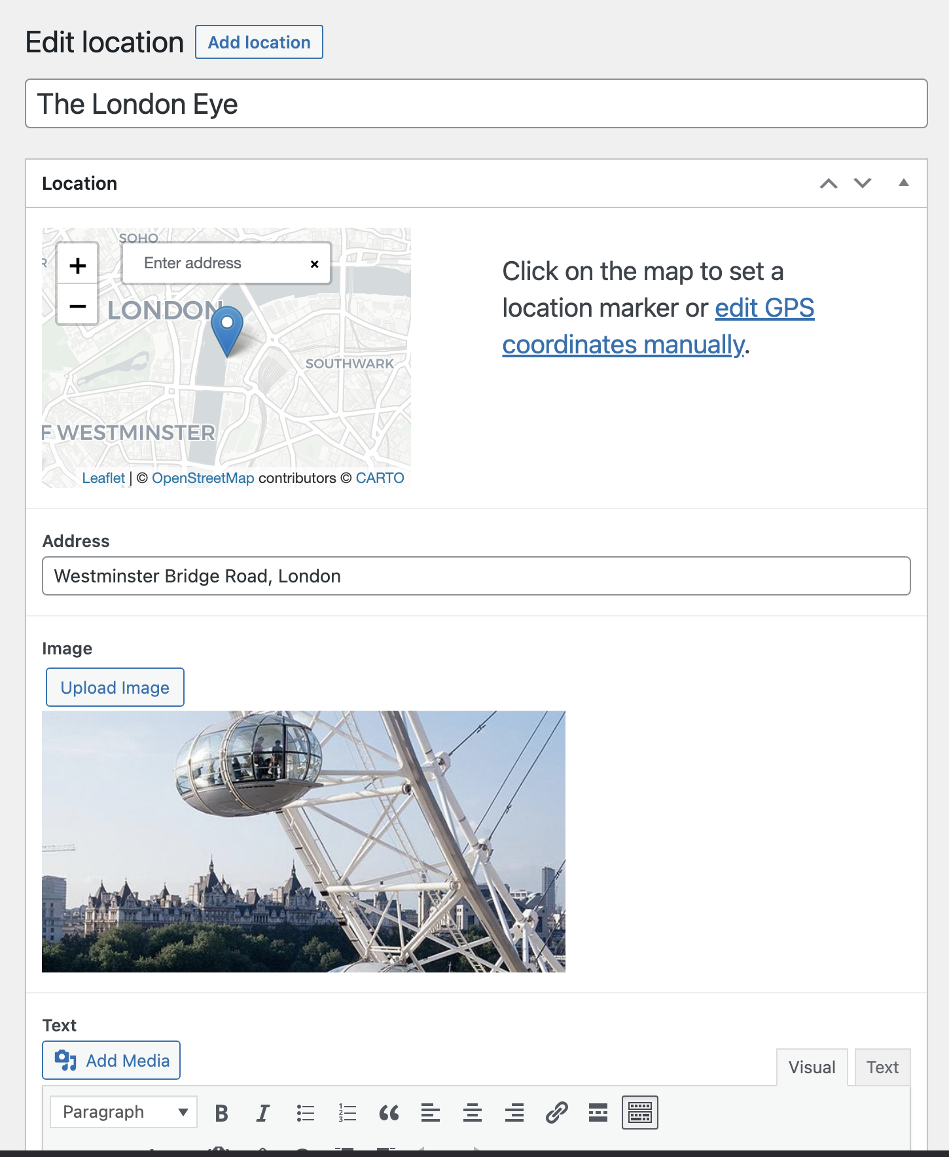This screenshot has height=1157, width=949.
Task: Switch to the Visual editor tab
Action: pyautogui.click(x=812, y=1067)
